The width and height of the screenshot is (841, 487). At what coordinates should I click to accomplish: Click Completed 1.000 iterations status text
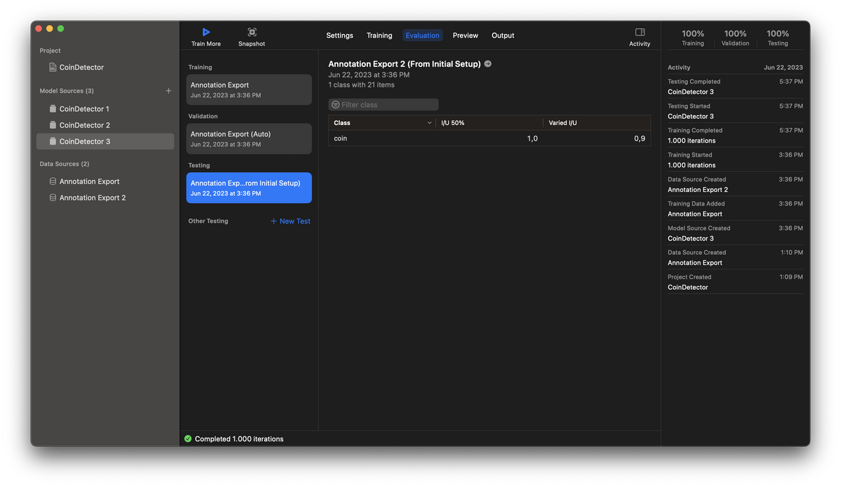point(239,439)
